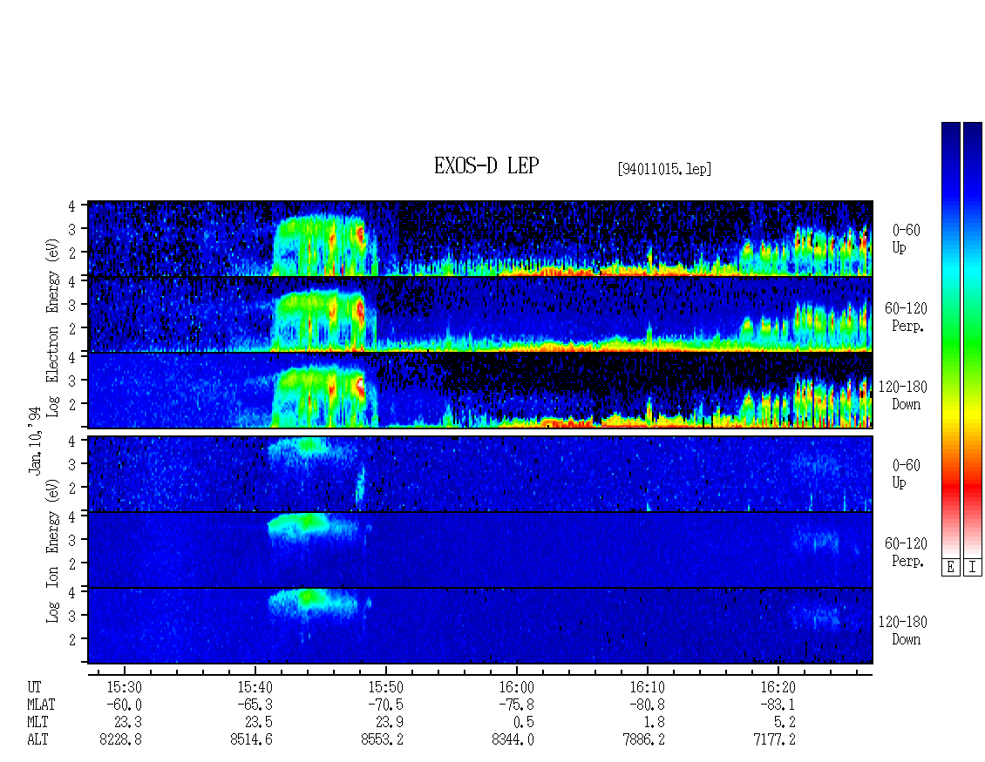
Task: Click the ion color scale bar
Action: [973, 340]
